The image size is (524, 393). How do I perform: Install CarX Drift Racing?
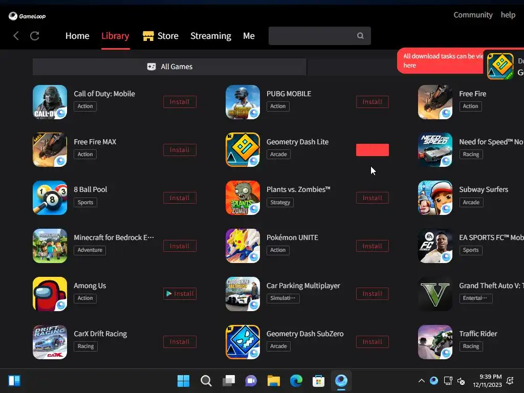click(180, 341)
